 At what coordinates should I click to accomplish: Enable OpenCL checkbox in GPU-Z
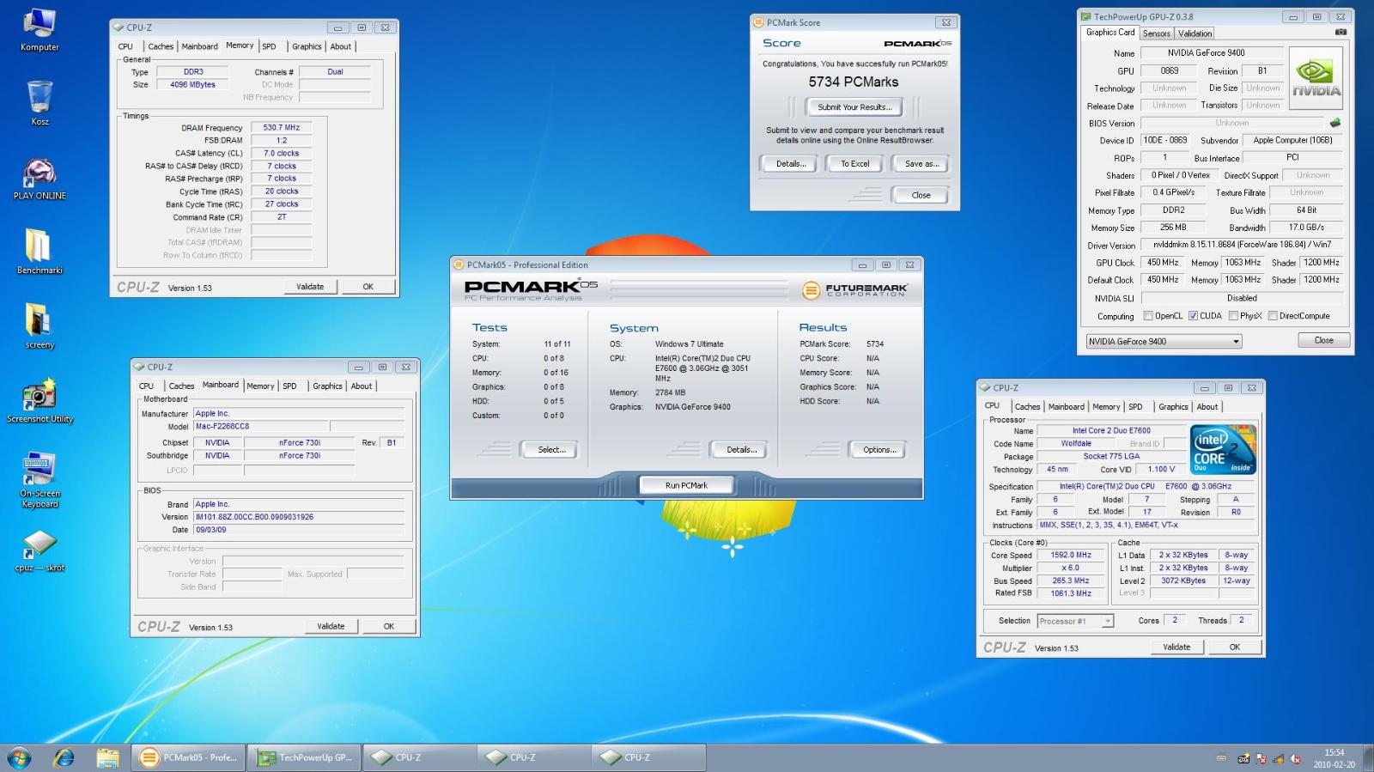(1148, 316)
